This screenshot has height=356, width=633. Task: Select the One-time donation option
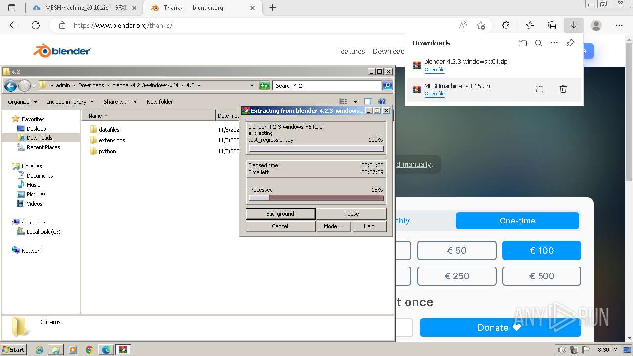(517, 221)
